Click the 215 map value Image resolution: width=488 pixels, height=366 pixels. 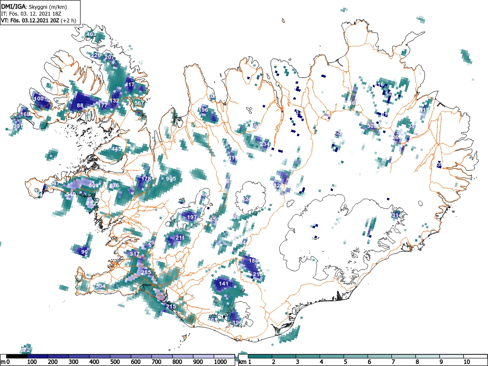coord(171,306)
